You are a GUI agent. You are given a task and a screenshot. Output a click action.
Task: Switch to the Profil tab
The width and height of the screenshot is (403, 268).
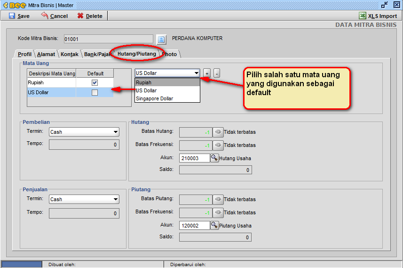(x=24, y=54)
